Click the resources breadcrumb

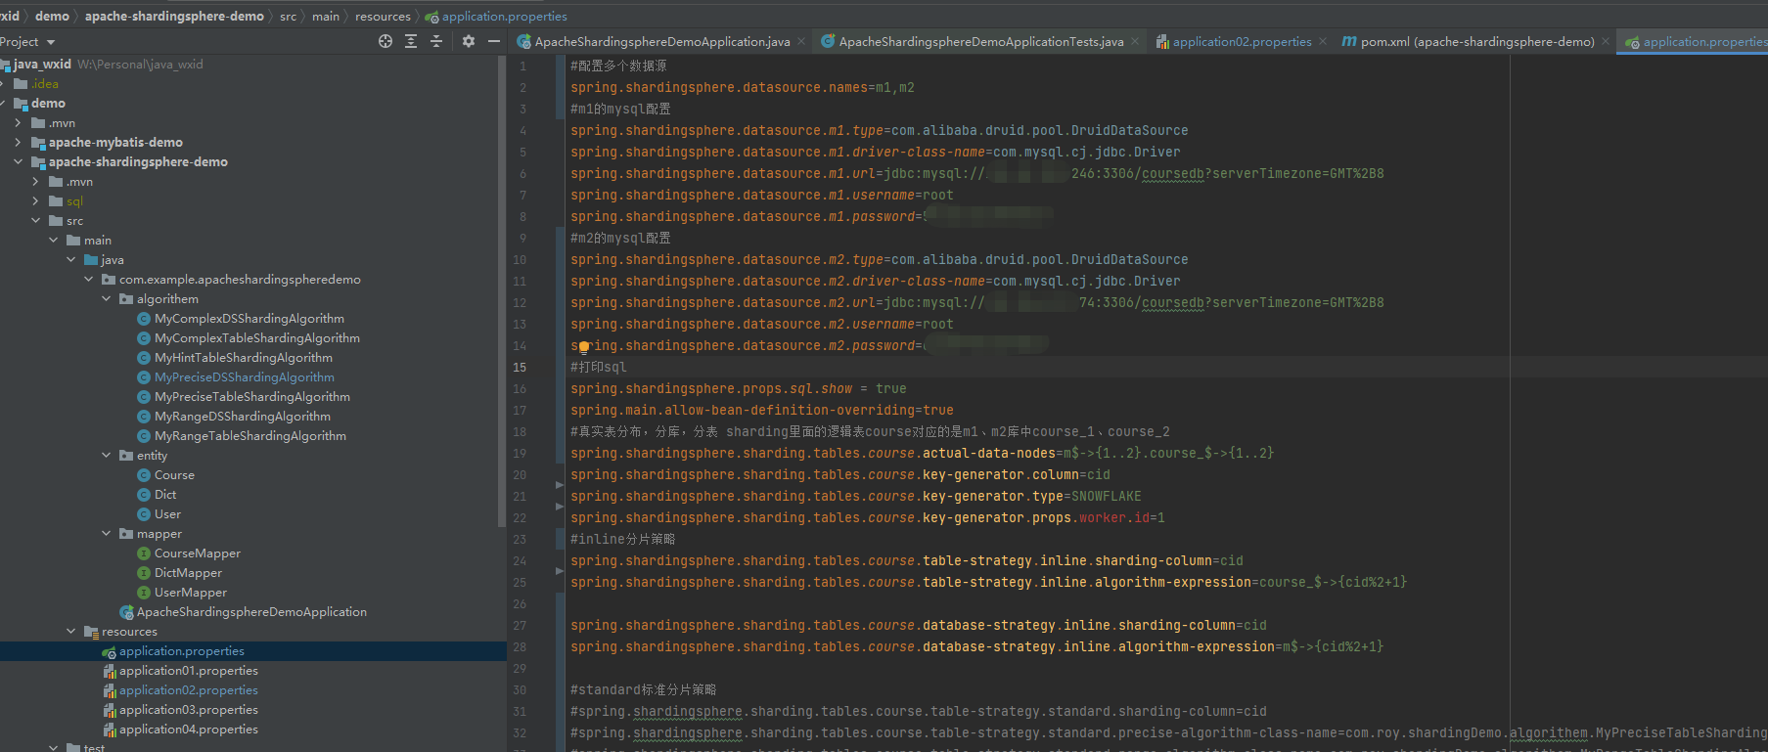[x=383, y=16]
